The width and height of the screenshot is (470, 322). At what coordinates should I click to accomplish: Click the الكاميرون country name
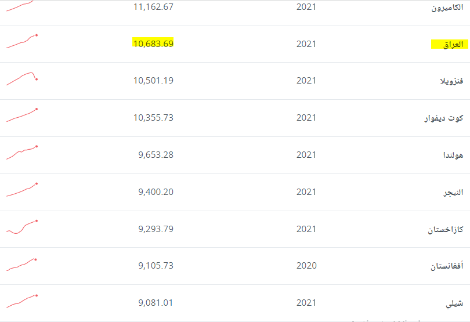(448, 8)
